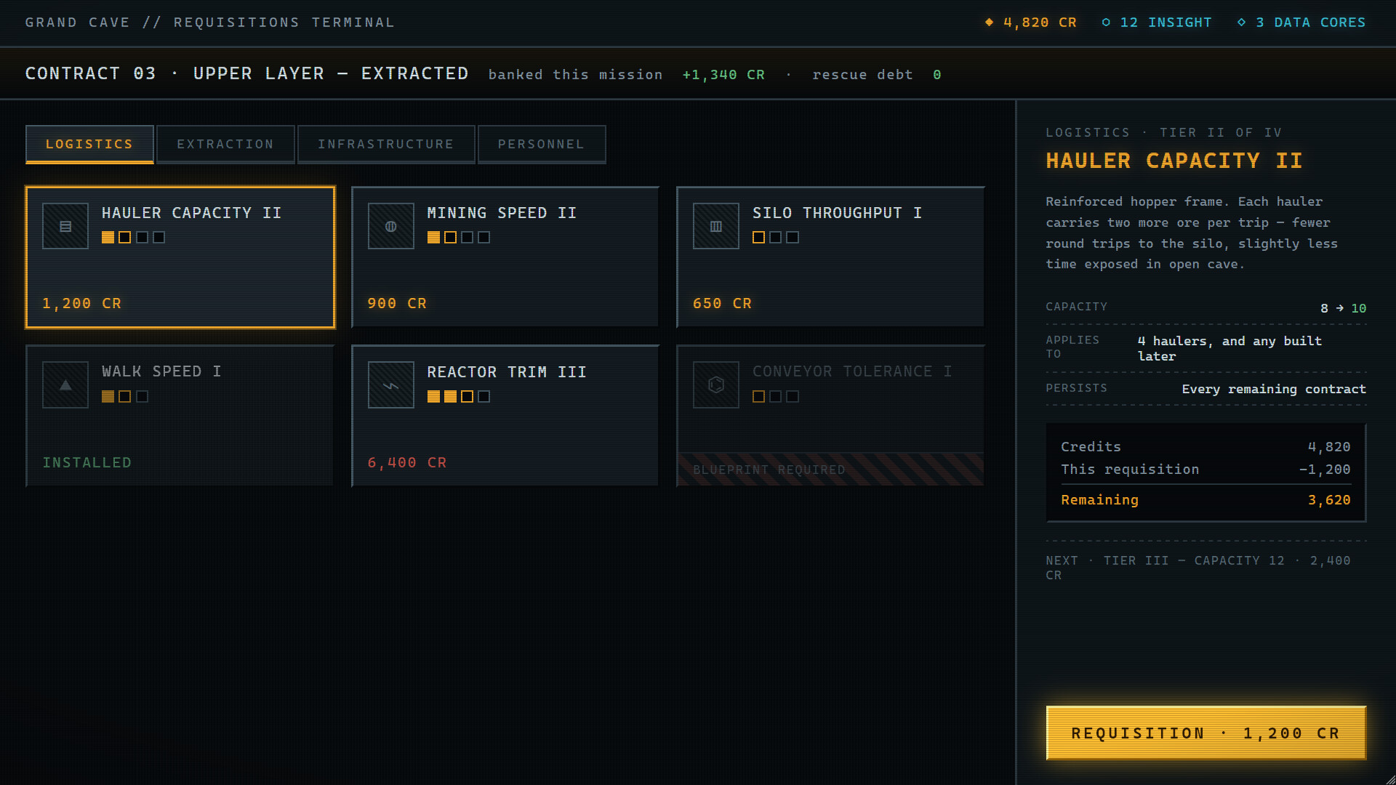Click the Requisition 1,200 CR button
The height and width of the screenshot is (785, 1396).
1206,733
